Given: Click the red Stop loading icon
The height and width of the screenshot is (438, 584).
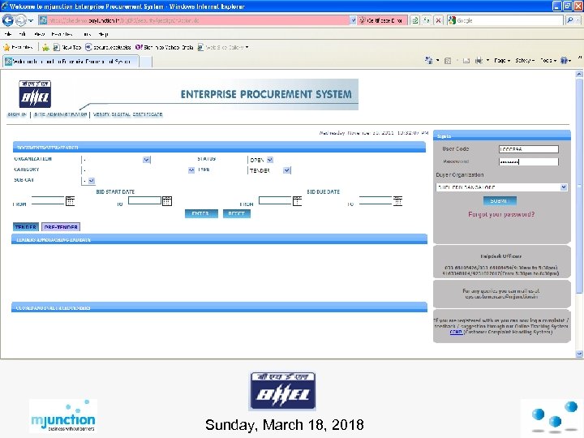Looking at the screenshot, I should pyautogui.click(x=438, y=20).
